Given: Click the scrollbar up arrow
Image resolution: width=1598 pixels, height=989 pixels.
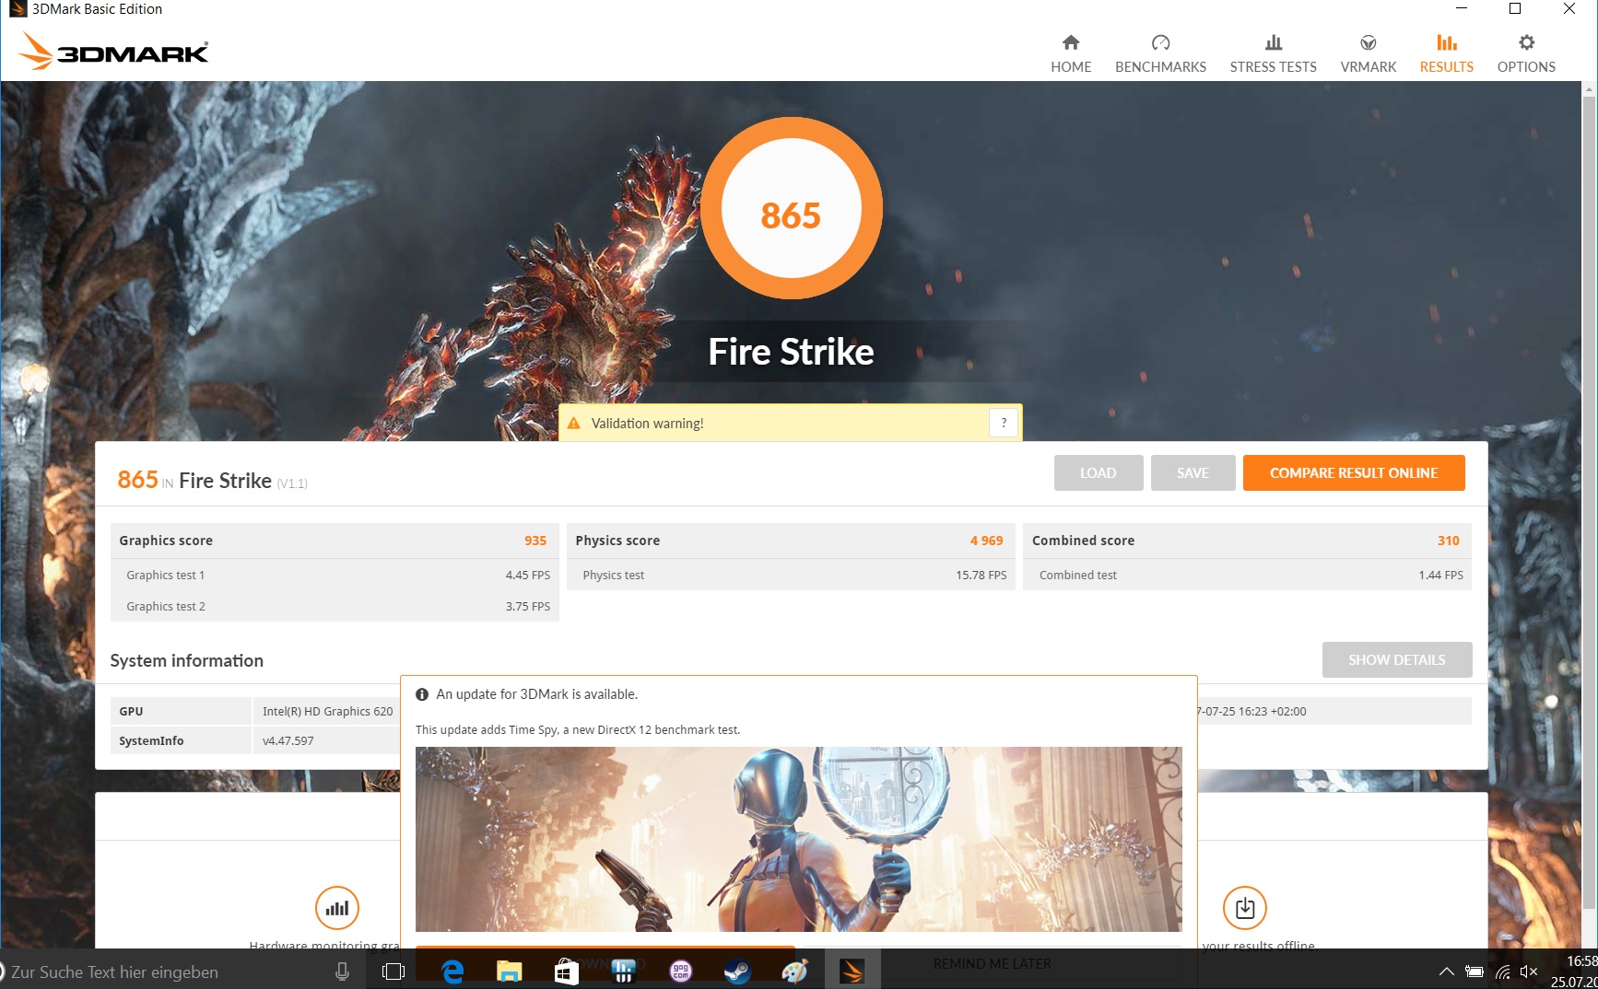Looking at the screenshot, I should click(x=1589, y=90).
